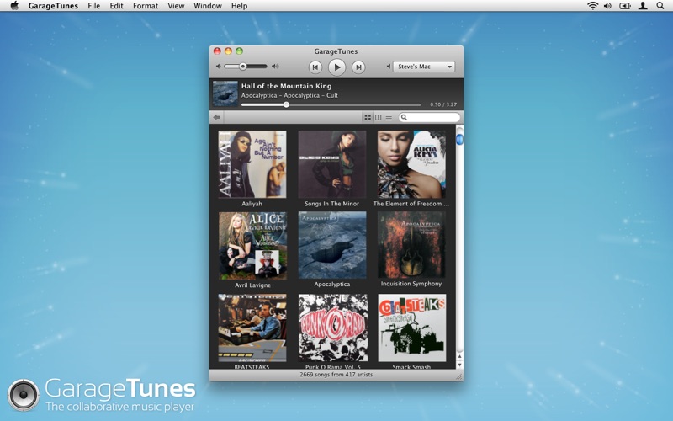Skip to the previous track
The image size is (673, 421).
[315, 67]
